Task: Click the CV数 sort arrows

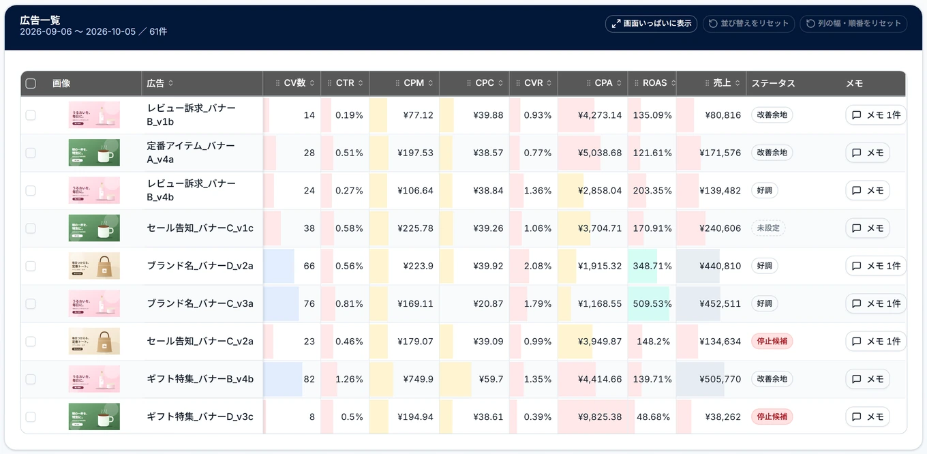Action: point(312,83)
